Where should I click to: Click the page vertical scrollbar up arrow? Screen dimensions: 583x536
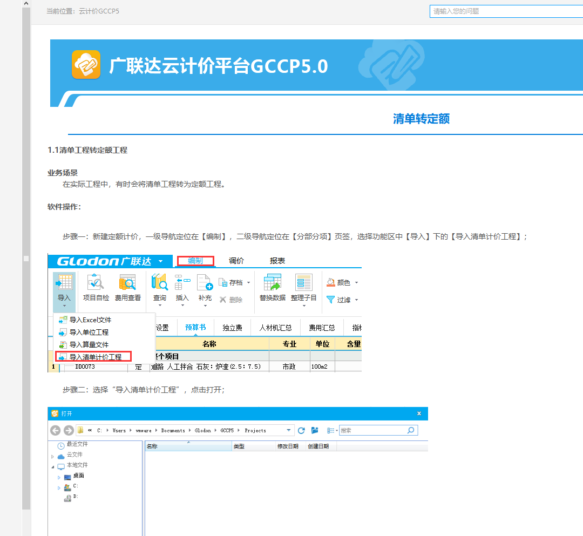(x=26, y=3)
